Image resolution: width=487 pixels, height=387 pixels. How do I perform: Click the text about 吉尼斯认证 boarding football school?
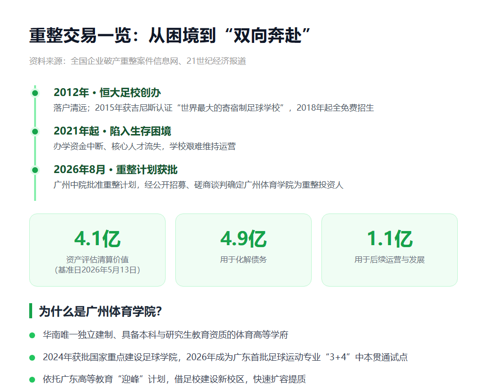click(x=214, y=108)
